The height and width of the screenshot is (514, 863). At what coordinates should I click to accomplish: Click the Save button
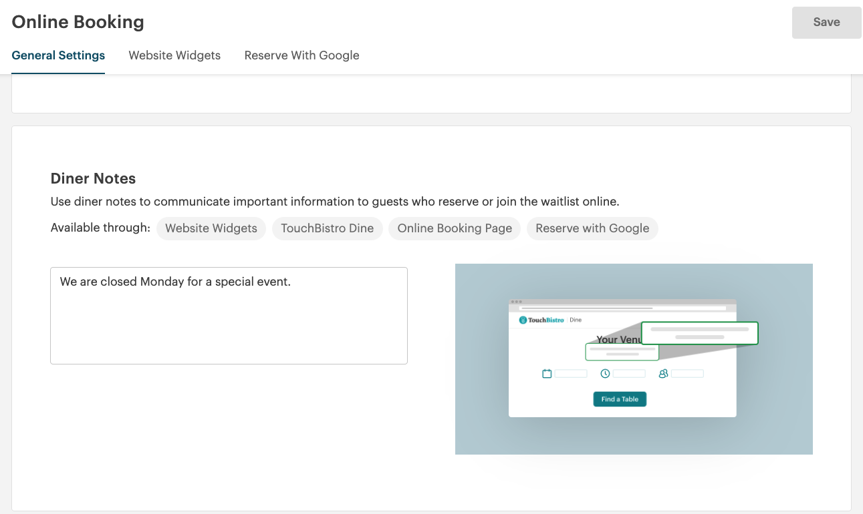click(x=826, y=22)
